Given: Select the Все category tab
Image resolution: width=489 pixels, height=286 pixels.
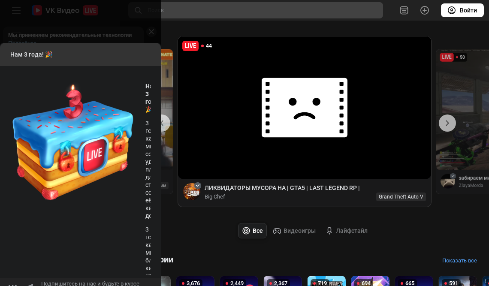Looking at the screenshot, I should pos(252,231).
